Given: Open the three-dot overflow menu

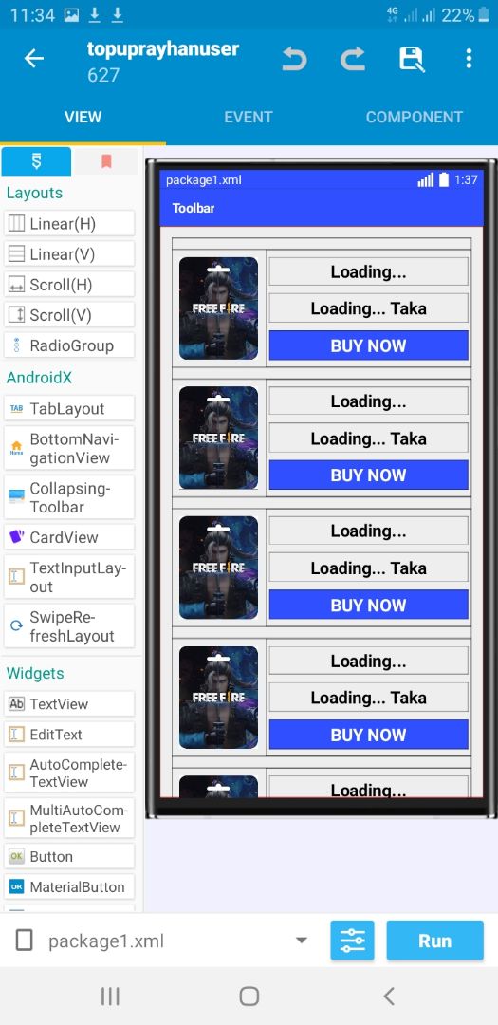Looking at the screenshot, I should point(469,59).
